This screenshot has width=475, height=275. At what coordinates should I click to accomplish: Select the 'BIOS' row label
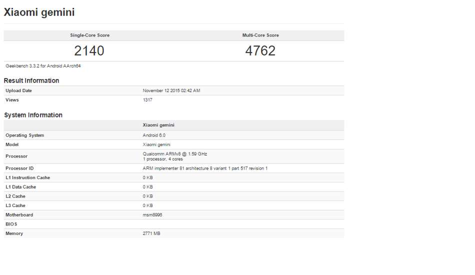[11, 224]
